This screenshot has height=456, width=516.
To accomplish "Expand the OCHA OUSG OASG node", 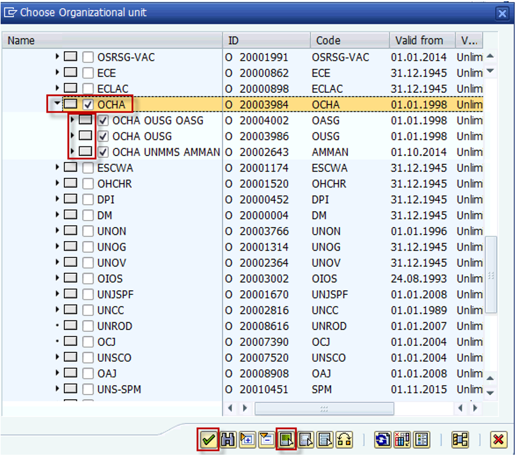I will [72, 120].
